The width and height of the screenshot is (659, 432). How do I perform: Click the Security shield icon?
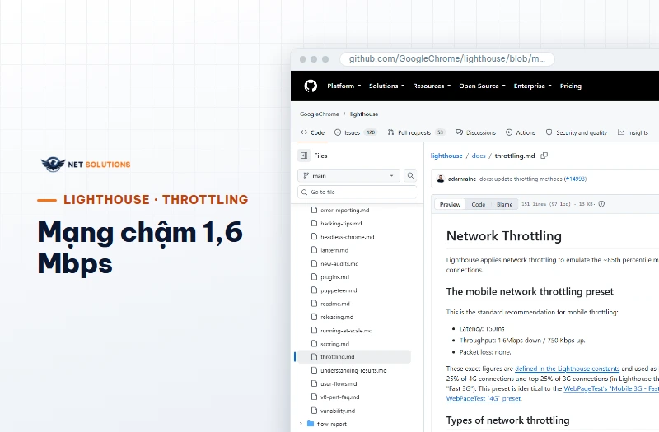[549, 132]
